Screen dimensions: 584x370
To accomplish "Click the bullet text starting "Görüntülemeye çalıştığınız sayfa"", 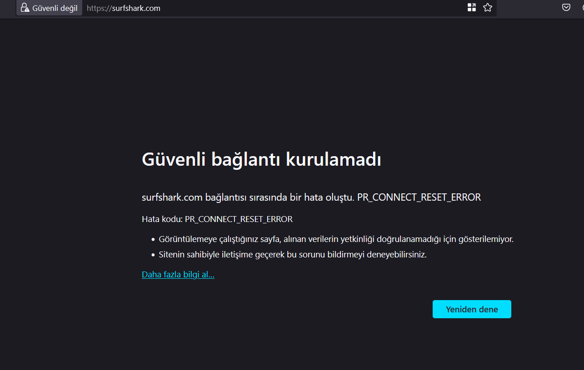I will [x=336, y=239].
